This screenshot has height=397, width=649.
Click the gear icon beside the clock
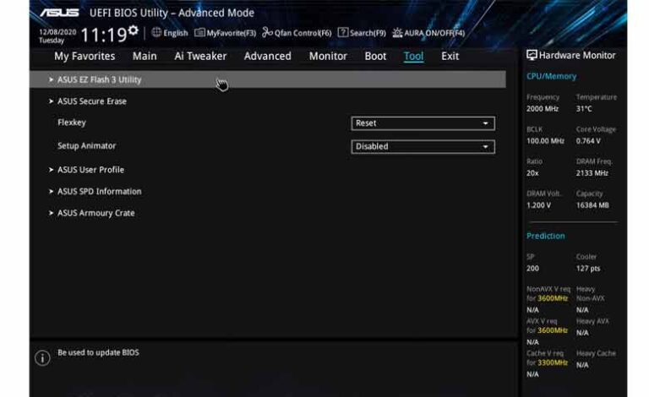133,30
